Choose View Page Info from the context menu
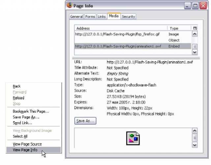The image size is (211, 165). (25, 150)
